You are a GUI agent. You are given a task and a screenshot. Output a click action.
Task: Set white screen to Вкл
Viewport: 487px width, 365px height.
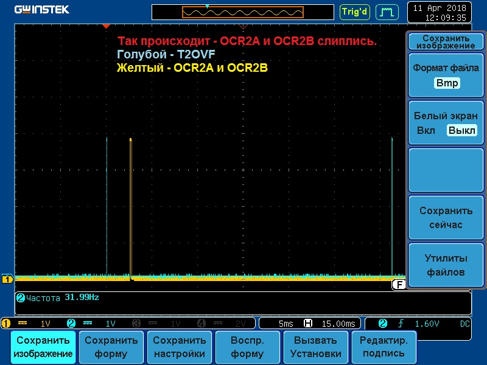point(426,131)
